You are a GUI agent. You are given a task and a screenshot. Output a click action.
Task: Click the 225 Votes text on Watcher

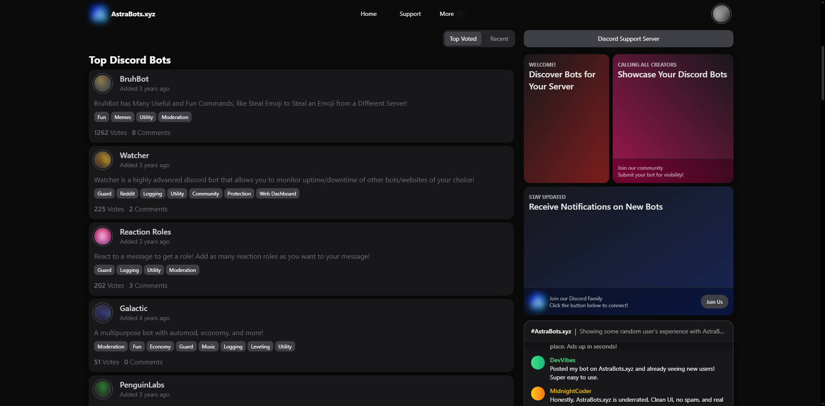(109, 209)
